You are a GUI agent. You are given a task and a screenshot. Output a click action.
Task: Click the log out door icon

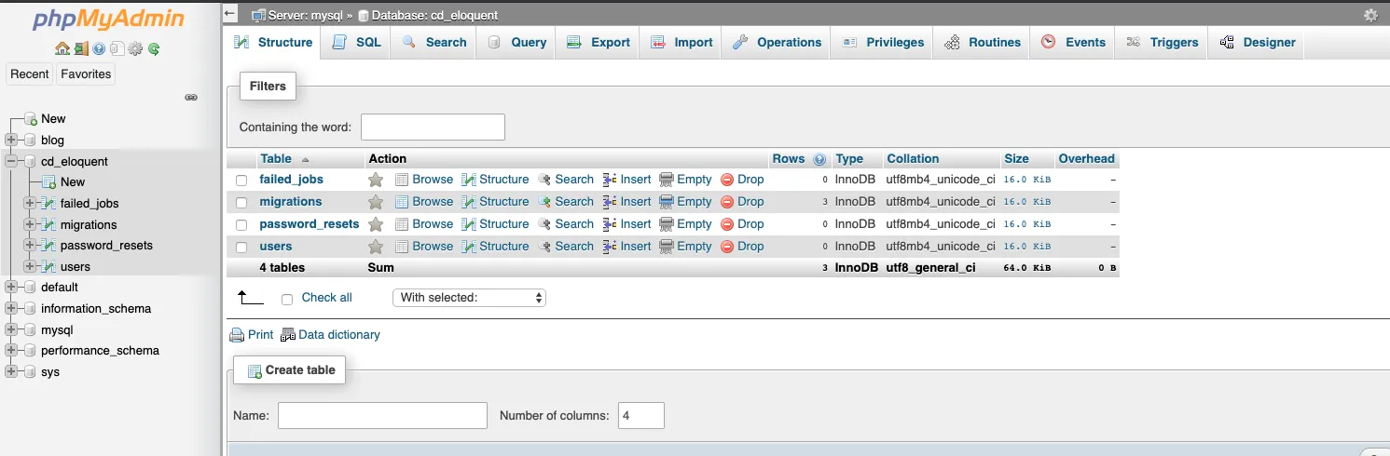coord(81,48)
